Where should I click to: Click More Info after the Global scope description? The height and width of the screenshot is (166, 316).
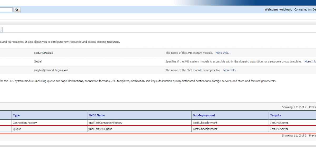[x=310, y=61]
